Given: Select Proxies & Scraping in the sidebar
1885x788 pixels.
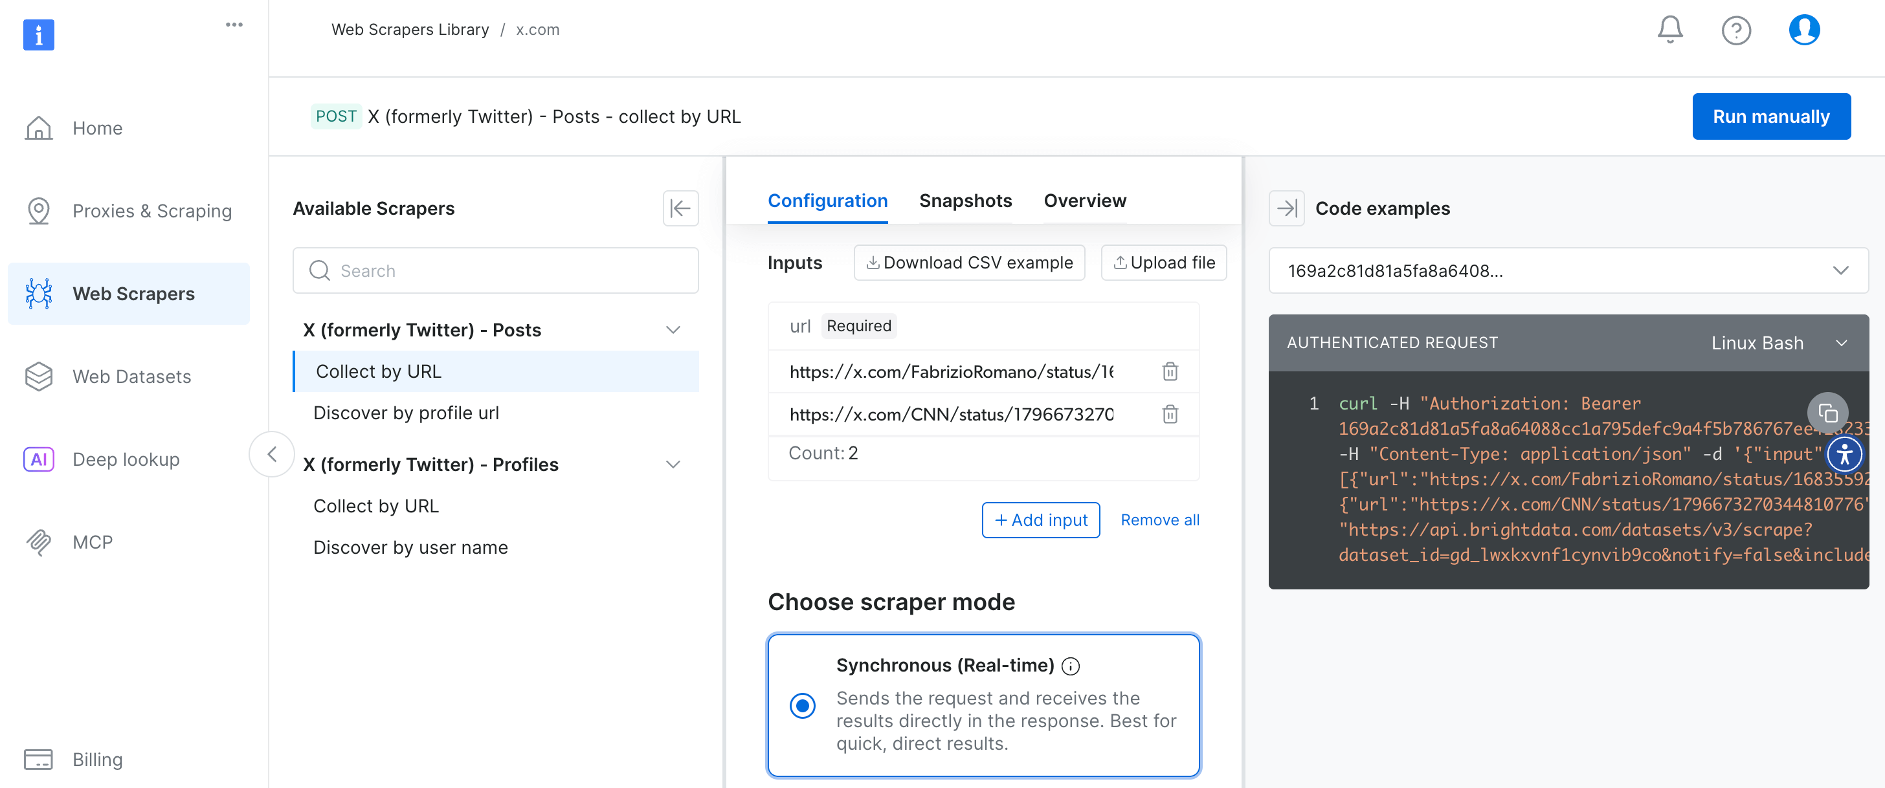Looking at the screenshot, I should coord(151,210).
